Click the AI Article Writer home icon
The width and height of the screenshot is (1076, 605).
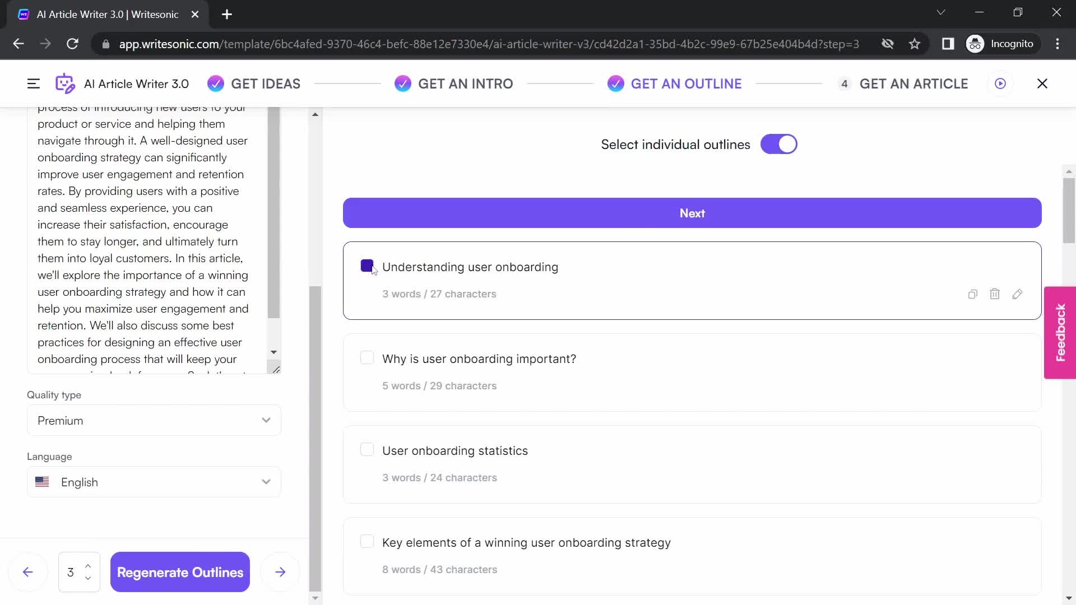pyautogui.click(x=65, y=83)
